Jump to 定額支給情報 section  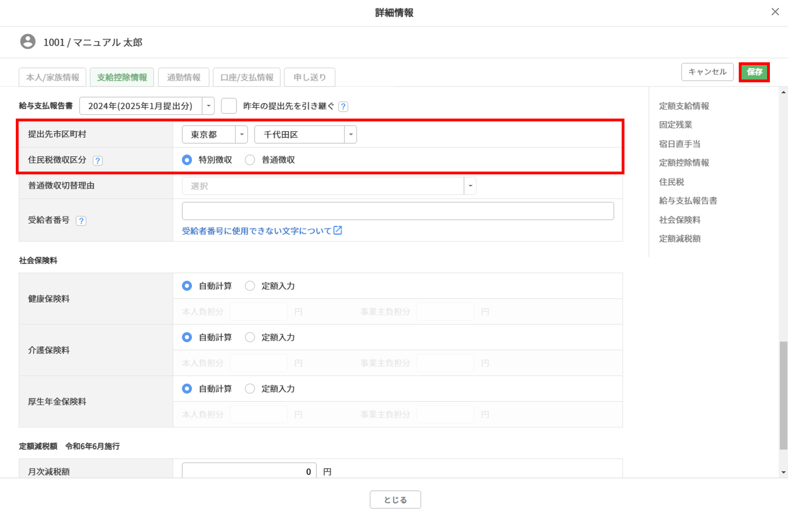click(x=684, y=106)
